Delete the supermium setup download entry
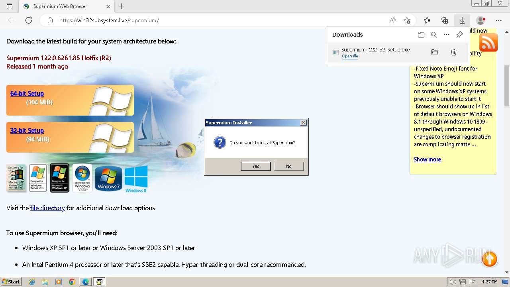 (454, 52)
